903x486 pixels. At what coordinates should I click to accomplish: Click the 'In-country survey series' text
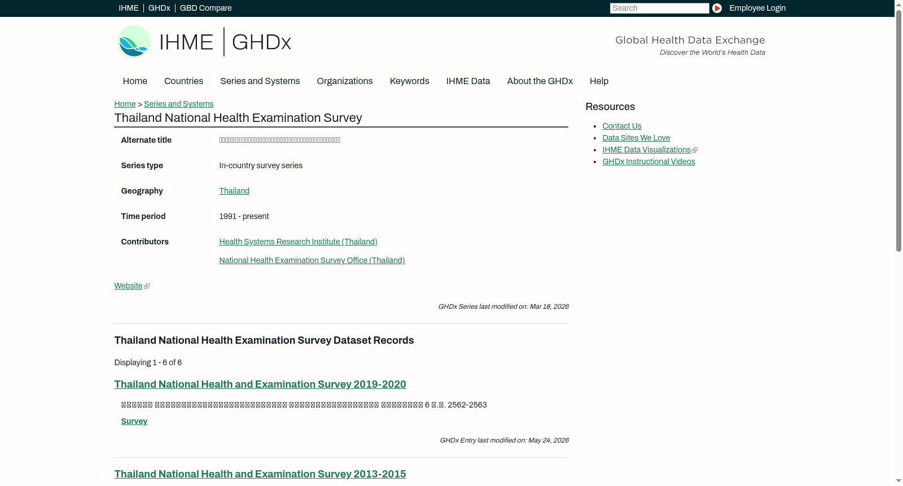(261, 165)
